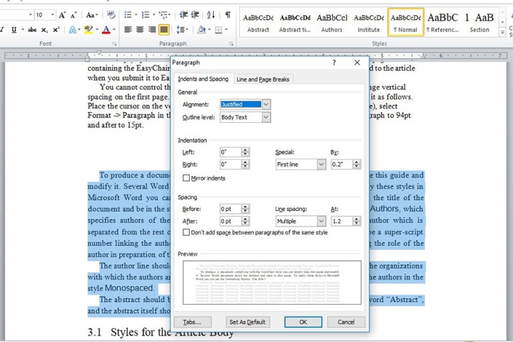Click the Set As Default button

[x=247, y=322]
